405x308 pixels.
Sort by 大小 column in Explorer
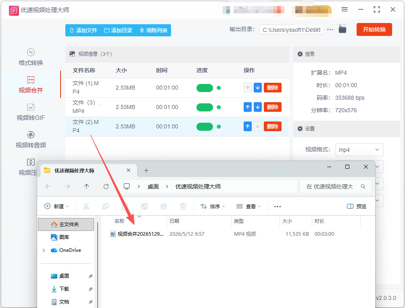[x=287, y=221]
